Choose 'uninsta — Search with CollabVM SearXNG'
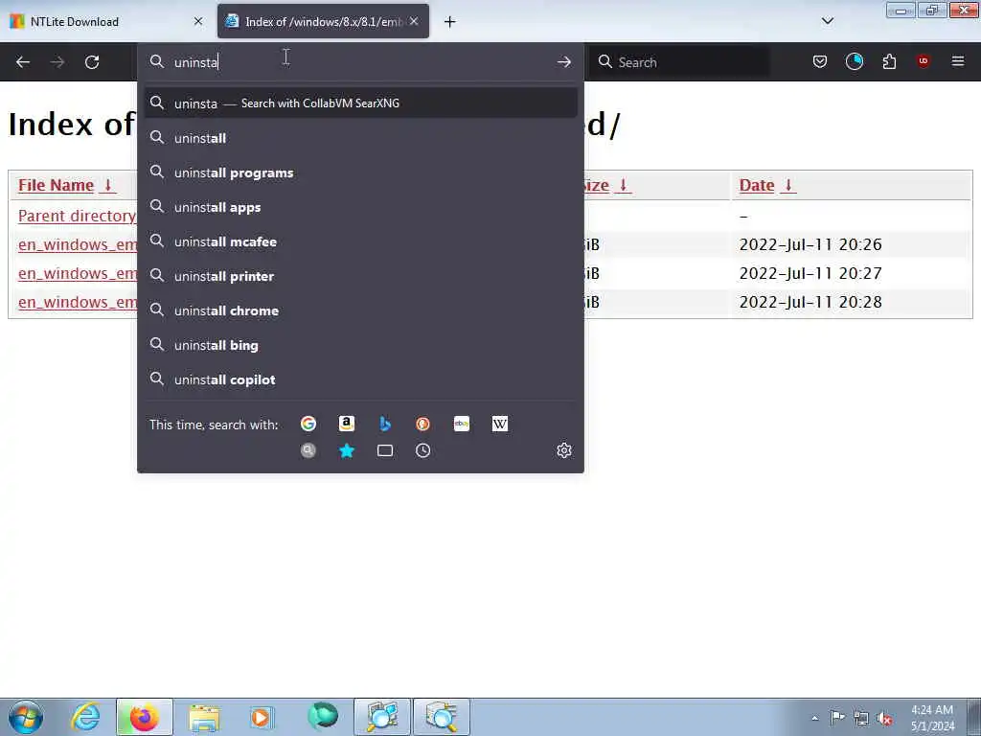The image size is (981, 736). (360, 103)
